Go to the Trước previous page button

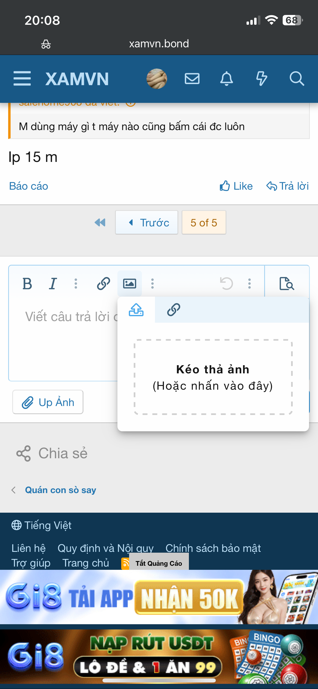point(146,223)
